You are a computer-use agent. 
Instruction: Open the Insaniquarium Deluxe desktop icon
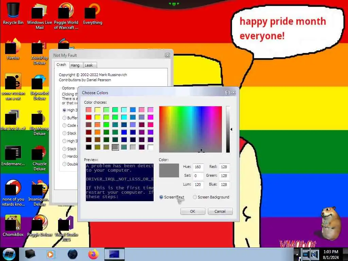point(39,193)
